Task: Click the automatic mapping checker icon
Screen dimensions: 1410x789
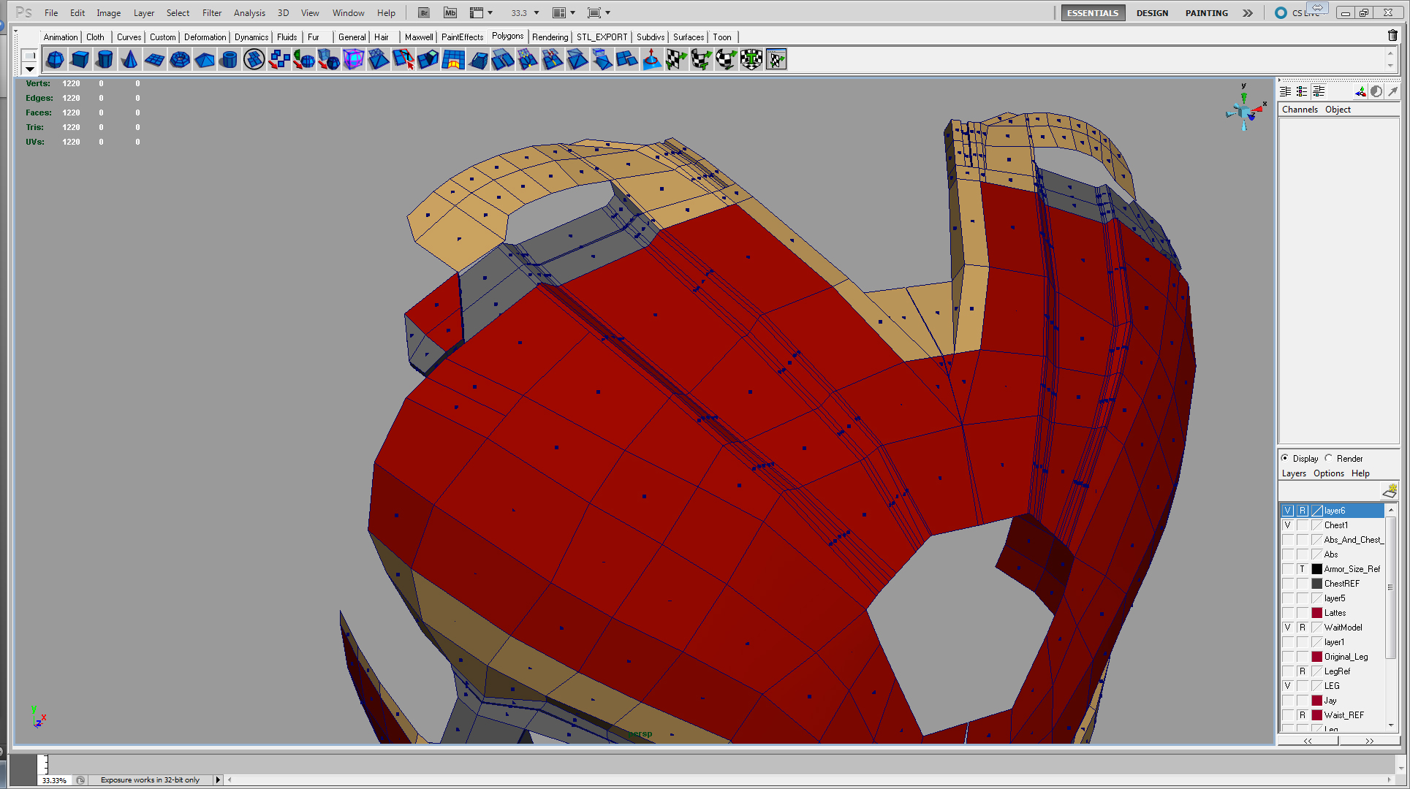Action: click(751, 59)
